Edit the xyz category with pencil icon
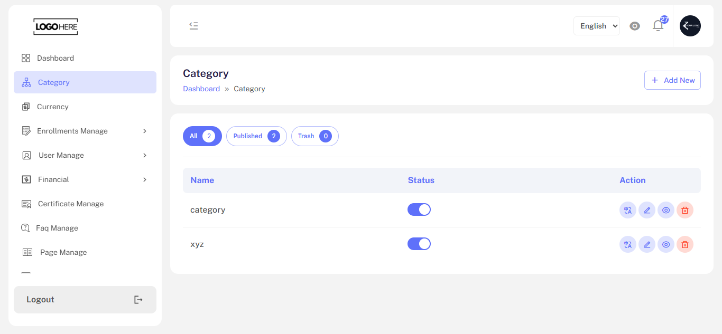This screenshot has width=722, height=334. 647,245
